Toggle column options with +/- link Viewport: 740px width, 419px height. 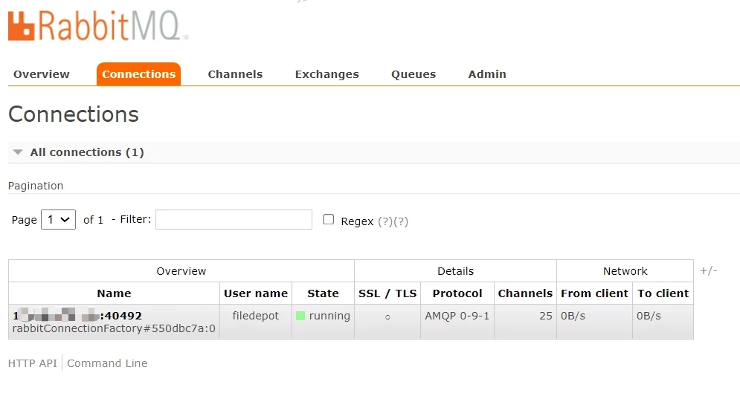click(x=708, y=271)
